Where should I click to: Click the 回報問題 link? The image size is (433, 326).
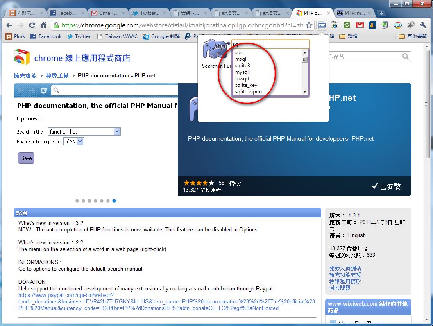pos(340,288)
